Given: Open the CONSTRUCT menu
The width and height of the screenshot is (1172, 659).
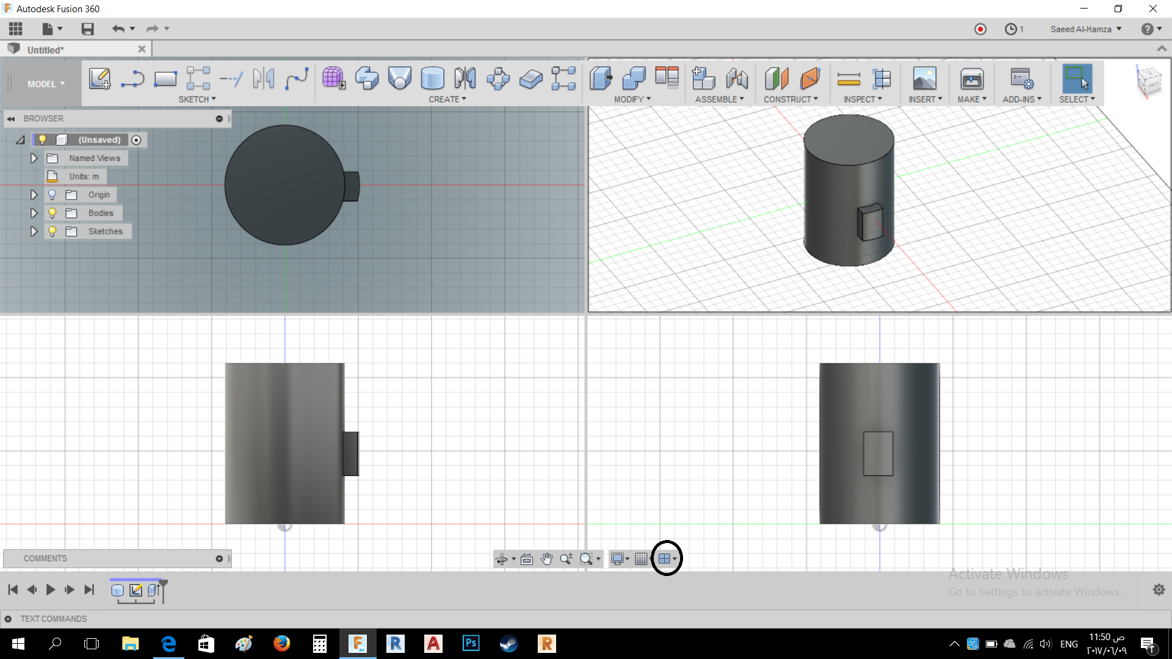Looking at the screenshot, I should [x=790, y=99].
